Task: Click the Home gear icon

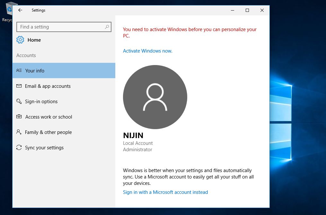Action: pos(20,40)
